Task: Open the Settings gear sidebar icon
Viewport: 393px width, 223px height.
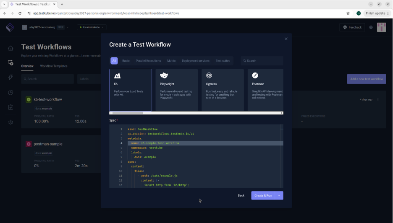Action: point(10,122)
